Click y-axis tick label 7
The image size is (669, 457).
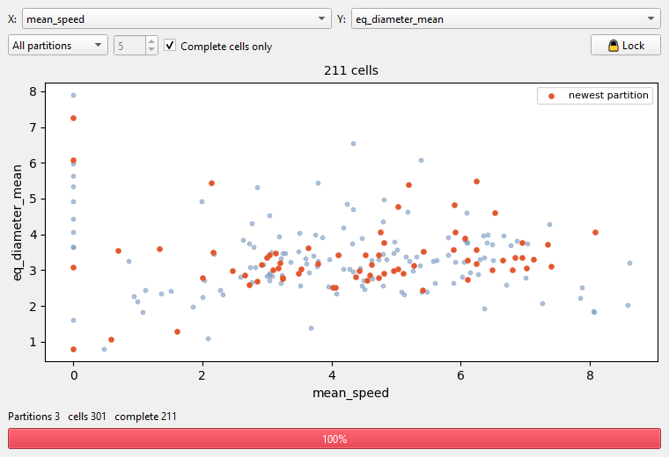point(33,127)
